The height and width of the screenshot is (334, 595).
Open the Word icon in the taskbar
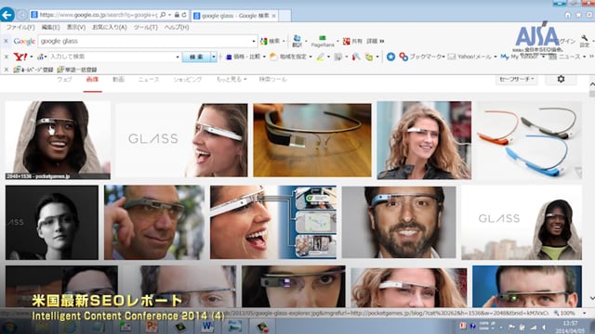click(207, 327)
